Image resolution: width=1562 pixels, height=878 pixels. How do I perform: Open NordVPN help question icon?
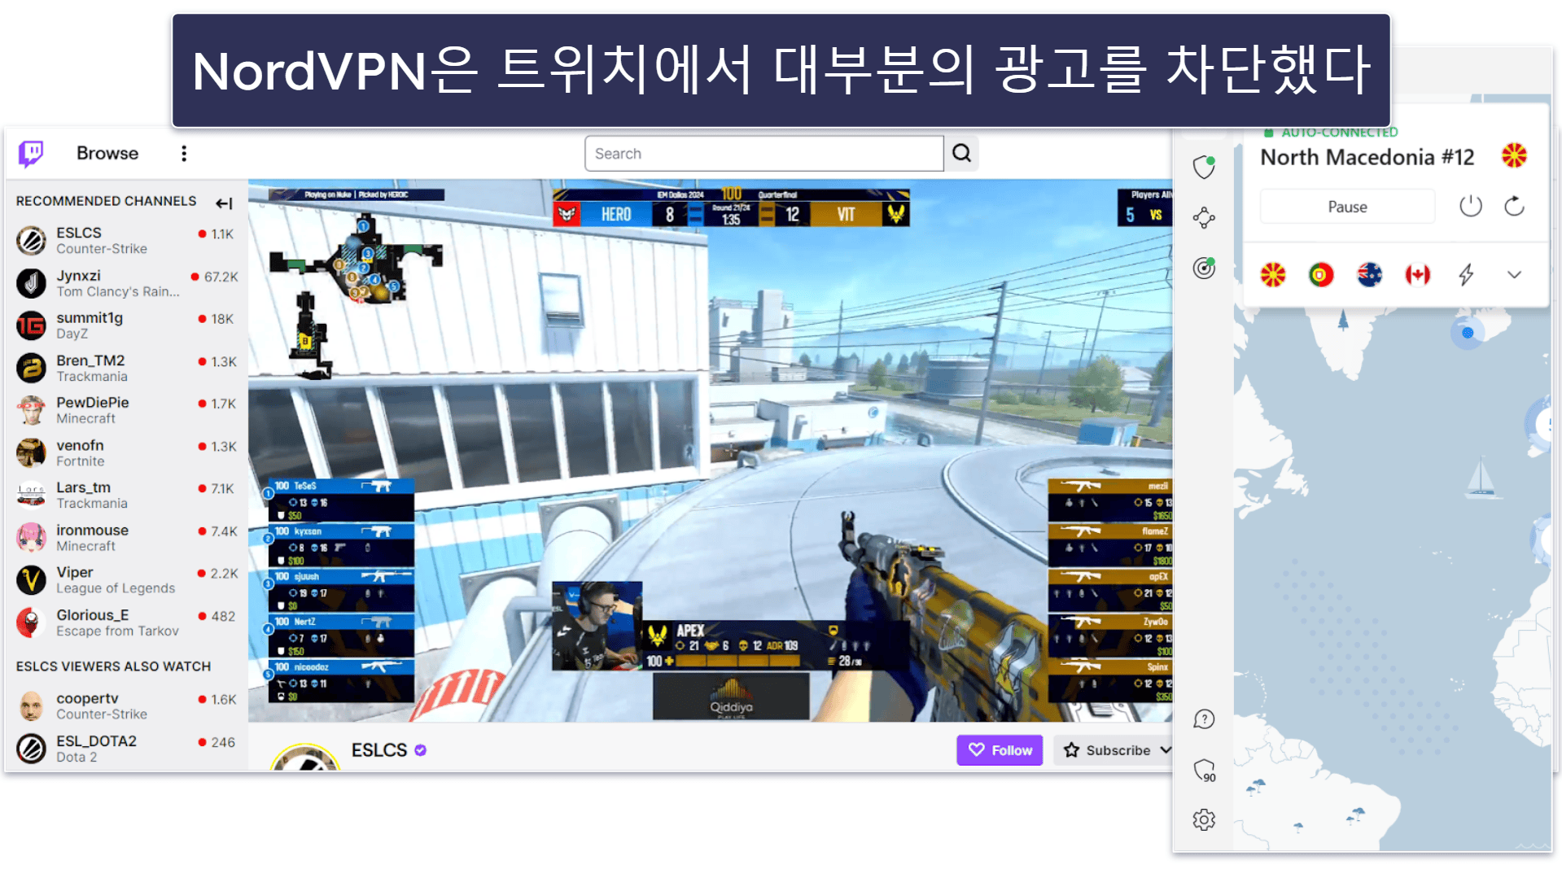[1204, 719]
